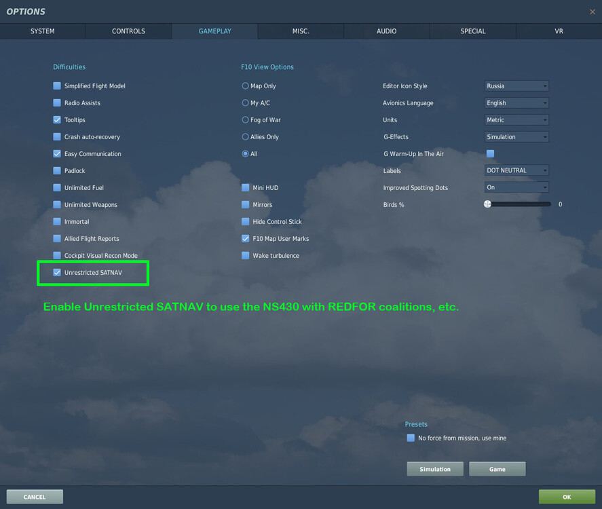This screenshot has width=602, height=509.
Task: Open Editor Icon Style dropdown
Action: 516,86
